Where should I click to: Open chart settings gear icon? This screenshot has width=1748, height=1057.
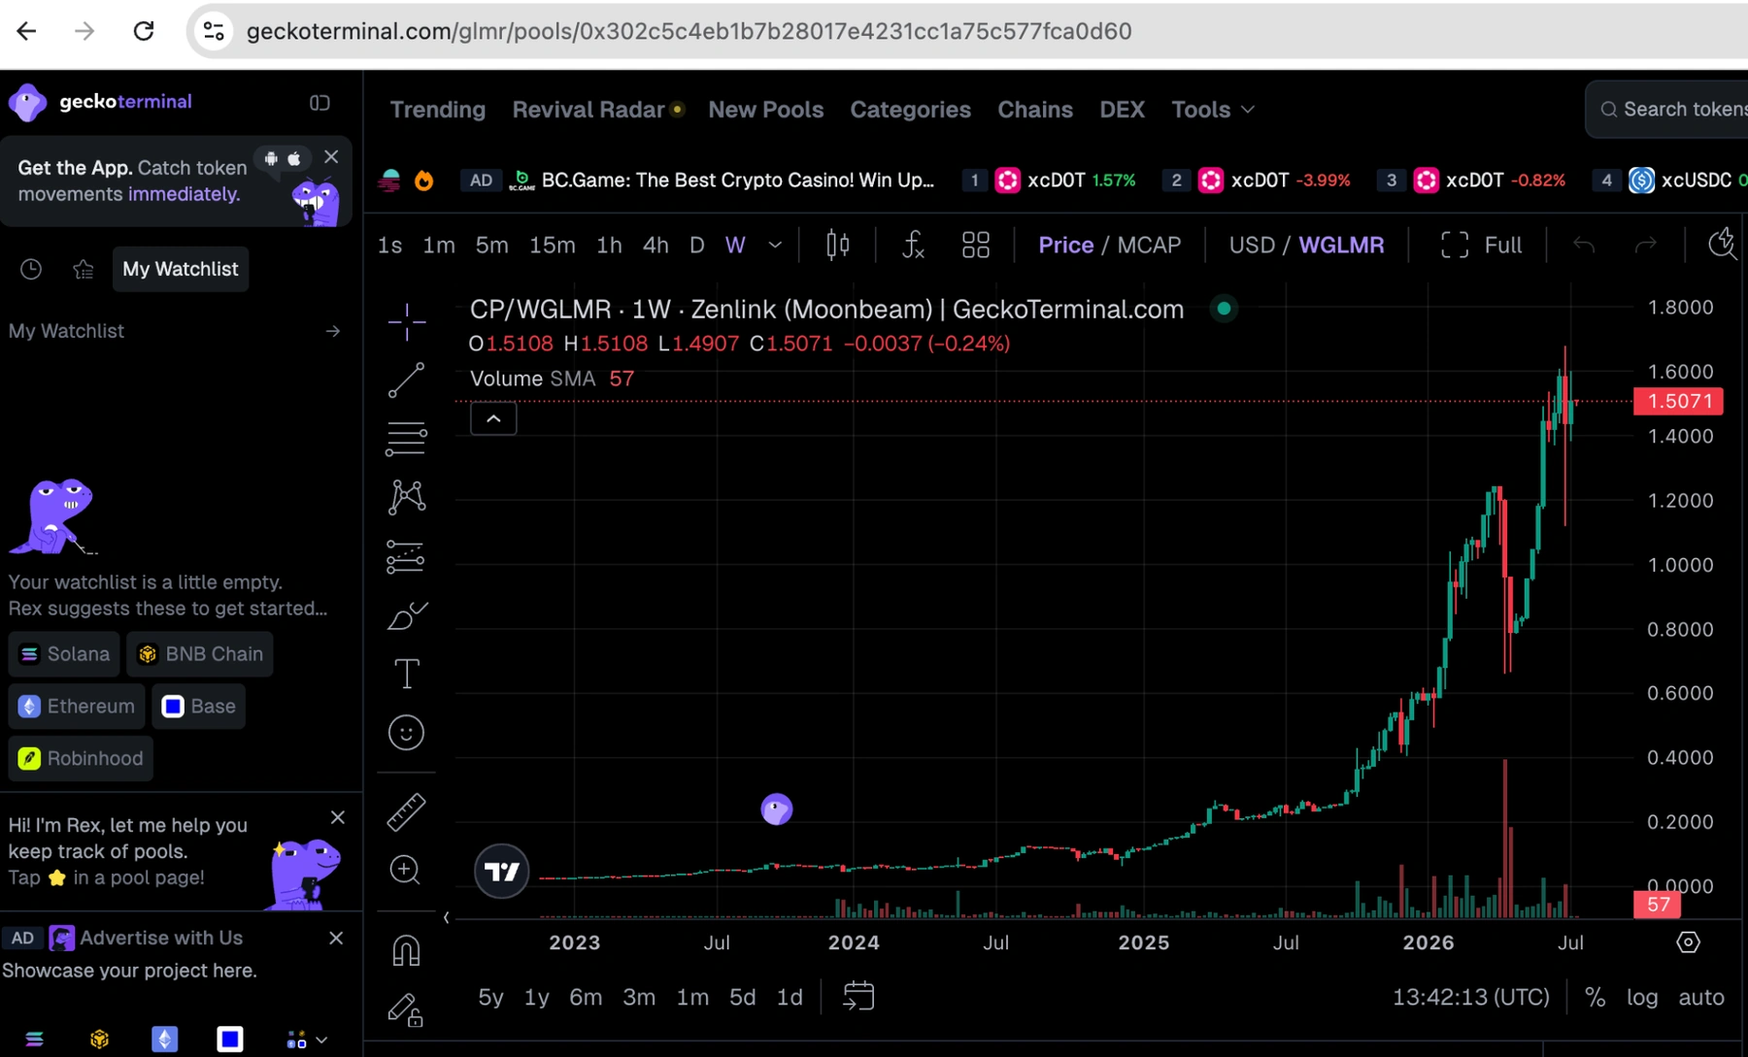tap(1689, 942)
